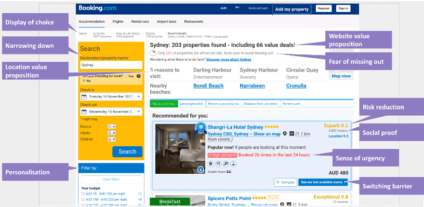Click the Clear filters button
The height and width of the screenshot is (207, 424).
pos(111,179)
